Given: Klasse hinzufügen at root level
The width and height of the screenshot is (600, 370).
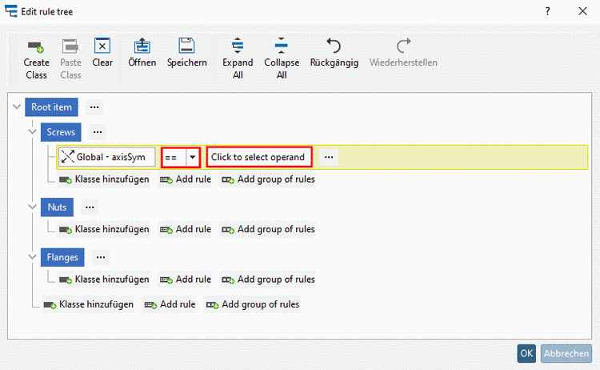Looking at the screenshot, I should (88, 304).
